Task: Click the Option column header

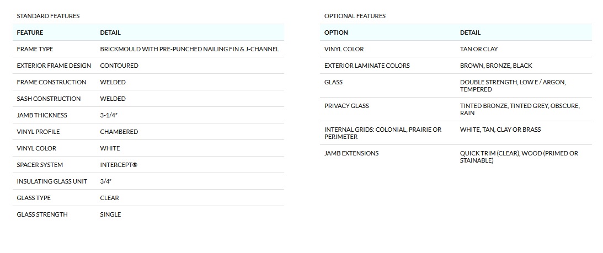Action: tap(336, 33)
